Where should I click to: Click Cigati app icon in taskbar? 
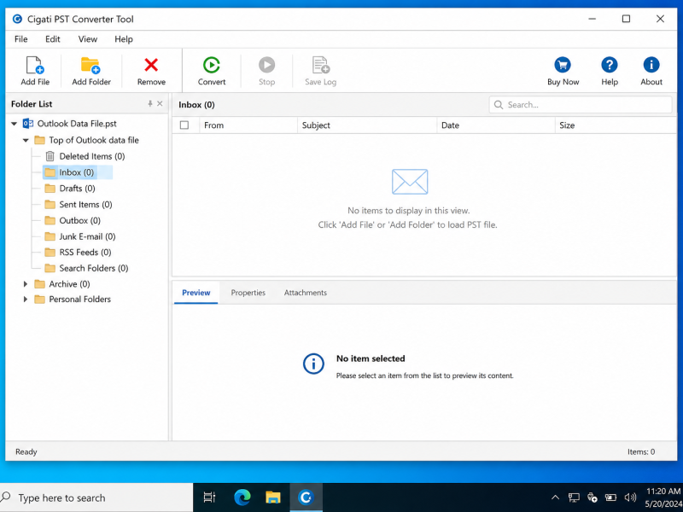(x=306, y=497)
